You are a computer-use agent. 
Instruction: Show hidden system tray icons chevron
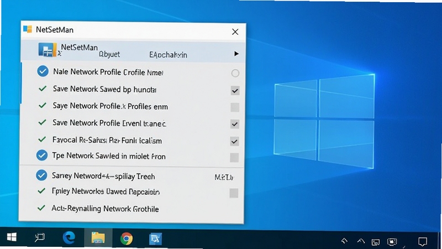(361, 241)
